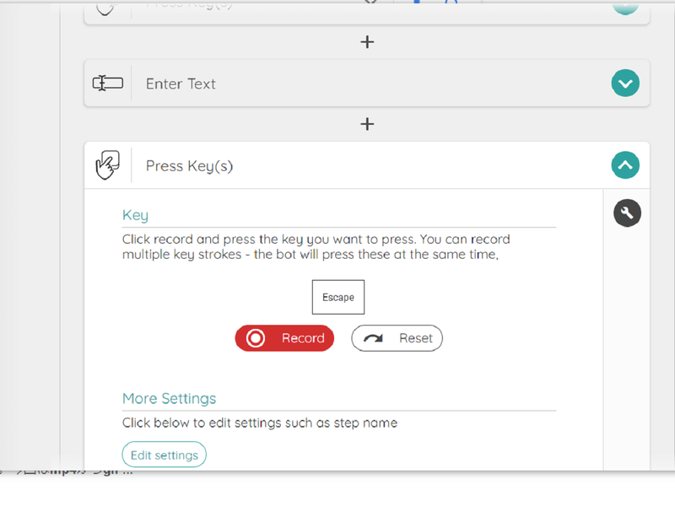Start recording a key press
This screenshot has width=675, height=506.
point(284,338)
